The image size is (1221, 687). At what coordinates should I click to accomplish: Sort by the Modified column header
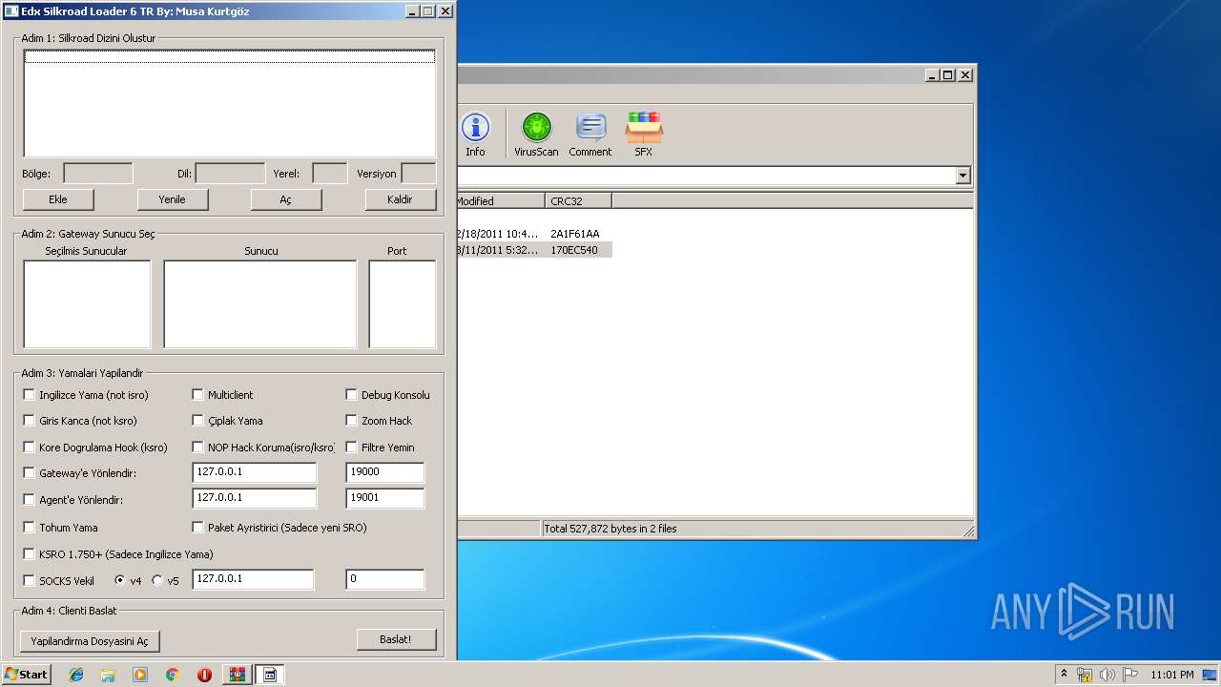point(500,200)
